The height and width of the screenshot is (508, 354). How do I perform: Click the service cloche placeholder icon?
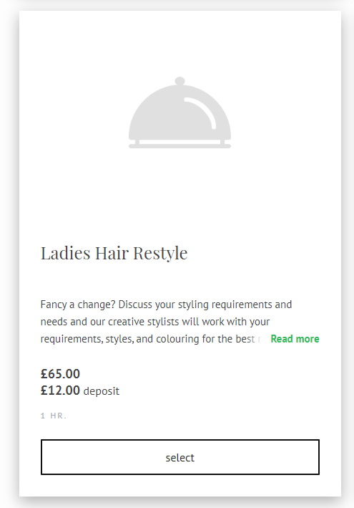tap(180, 112)
